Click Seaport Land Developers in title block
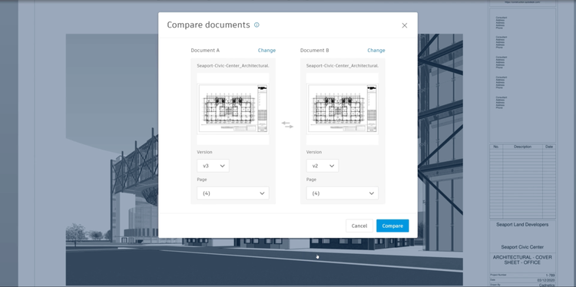 [x=522, y=225]
